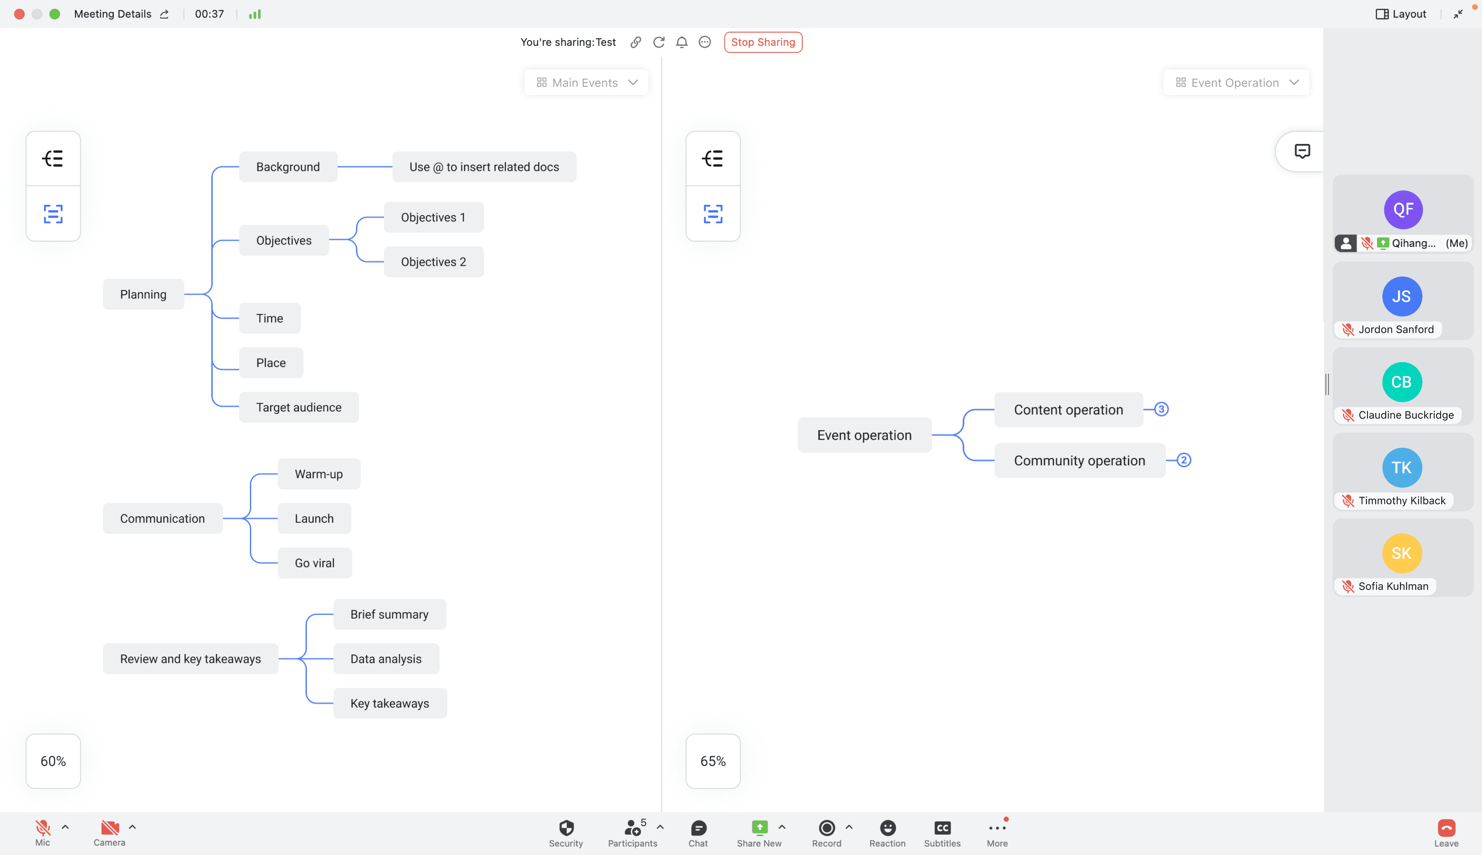Open the chat bubble on the right edge
1482x855 pixels.
click(x=1302, y=151)
